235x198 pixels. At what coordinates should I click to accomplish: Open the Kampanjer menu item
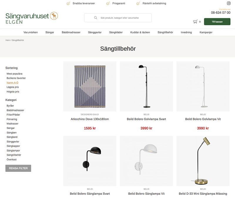[x=206, y=32]
